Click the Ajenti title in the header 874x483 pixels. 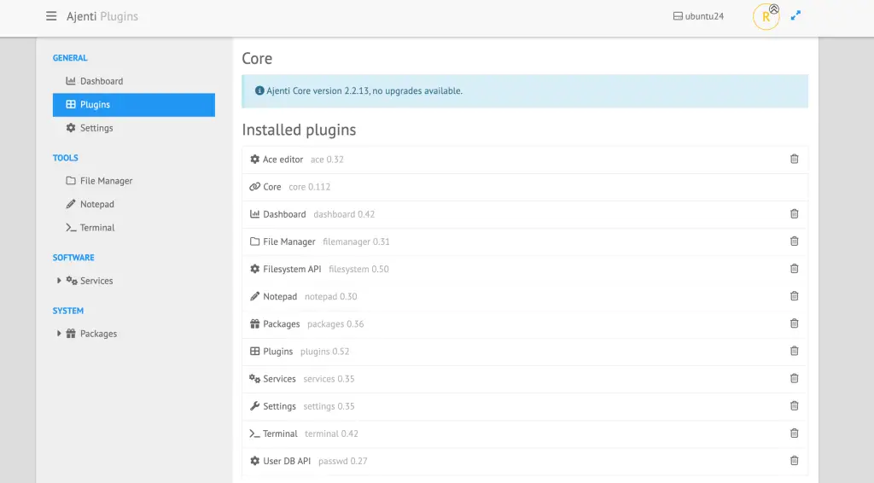tap(81, 17)
